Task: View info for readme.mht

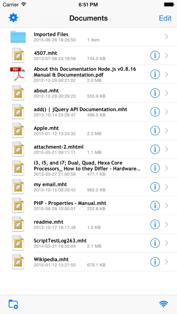Action: (155, 224)
